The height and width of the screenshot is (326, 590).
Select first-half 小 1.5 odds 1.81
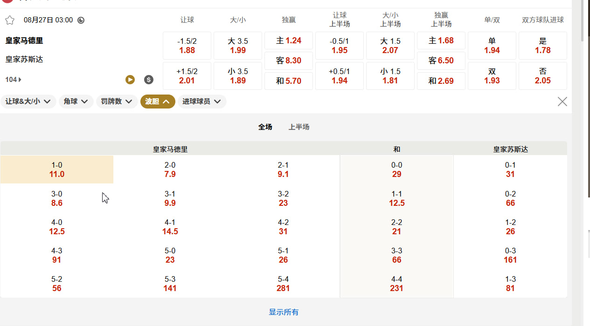[x=390, y=76]
